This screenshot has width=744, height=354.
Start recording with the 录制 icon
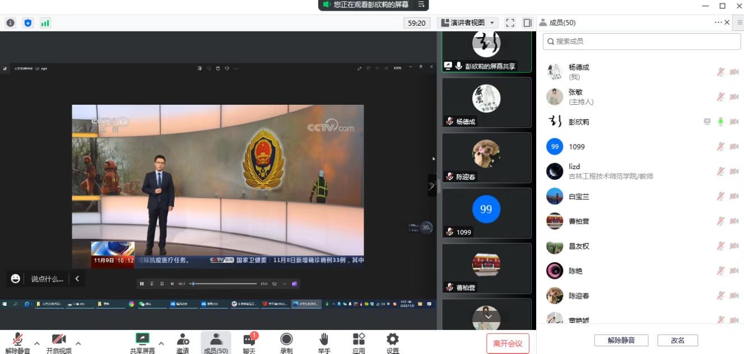click(x=286, y=343)
